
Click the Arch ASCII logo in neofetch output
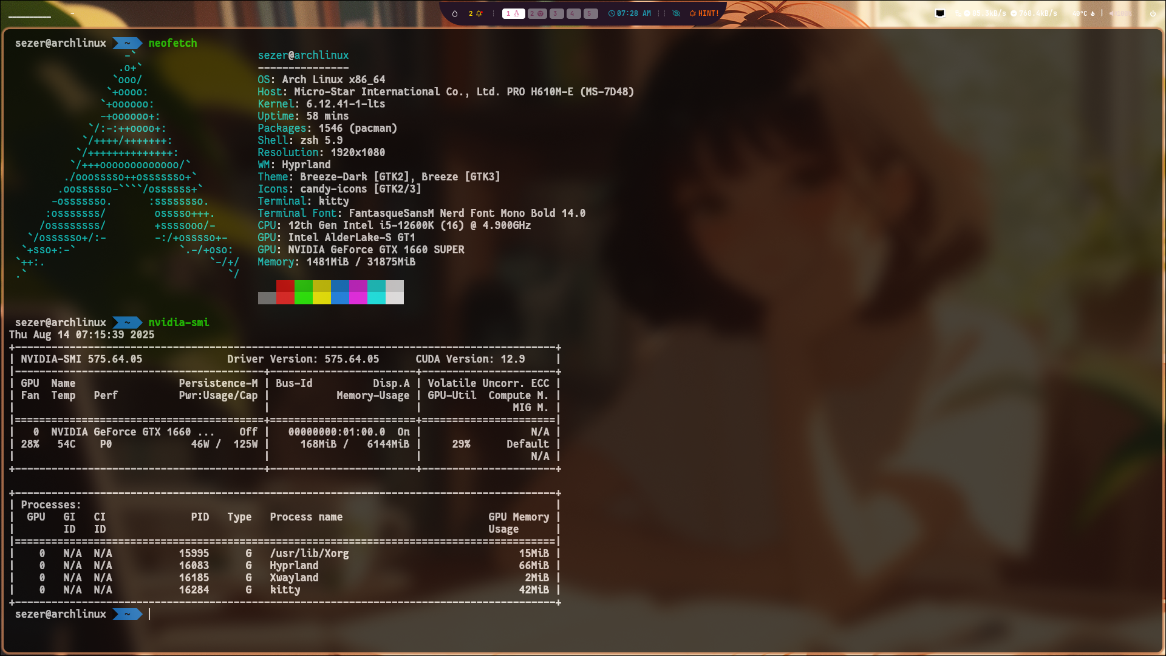pyautogui.click(x=128, y=165)
